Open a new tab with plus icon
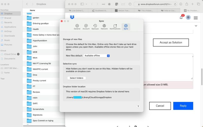The height and width of the screenshot is (127, 203). (192, 4)
